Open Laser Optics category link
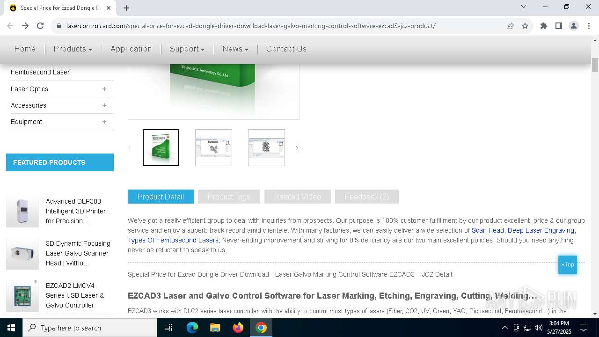Screen dimensions: 599x337 (x=29, y=89)
